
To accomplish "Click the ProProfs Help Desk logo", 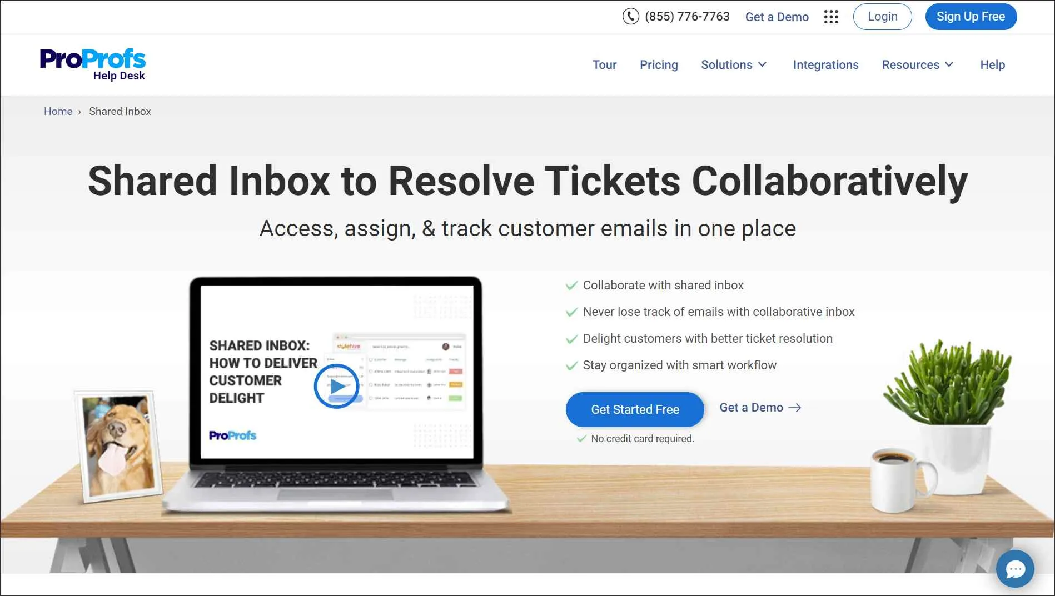I will pyautogui.click(x=93, y=64).
